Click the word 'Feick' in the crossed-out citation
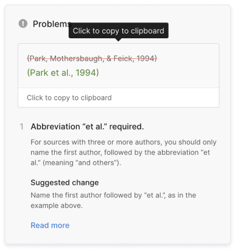This screenshot has height=251, width=238. tap(123, 58)
